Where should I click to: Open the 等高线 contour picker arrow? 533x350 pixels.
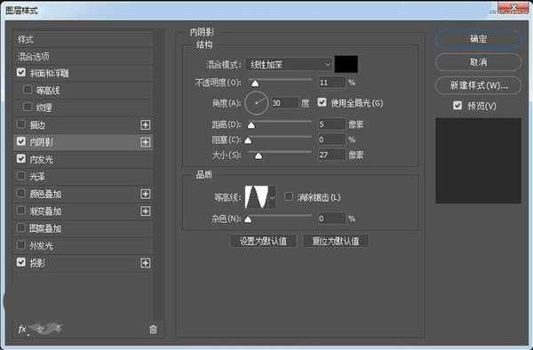tap(273, 196)
